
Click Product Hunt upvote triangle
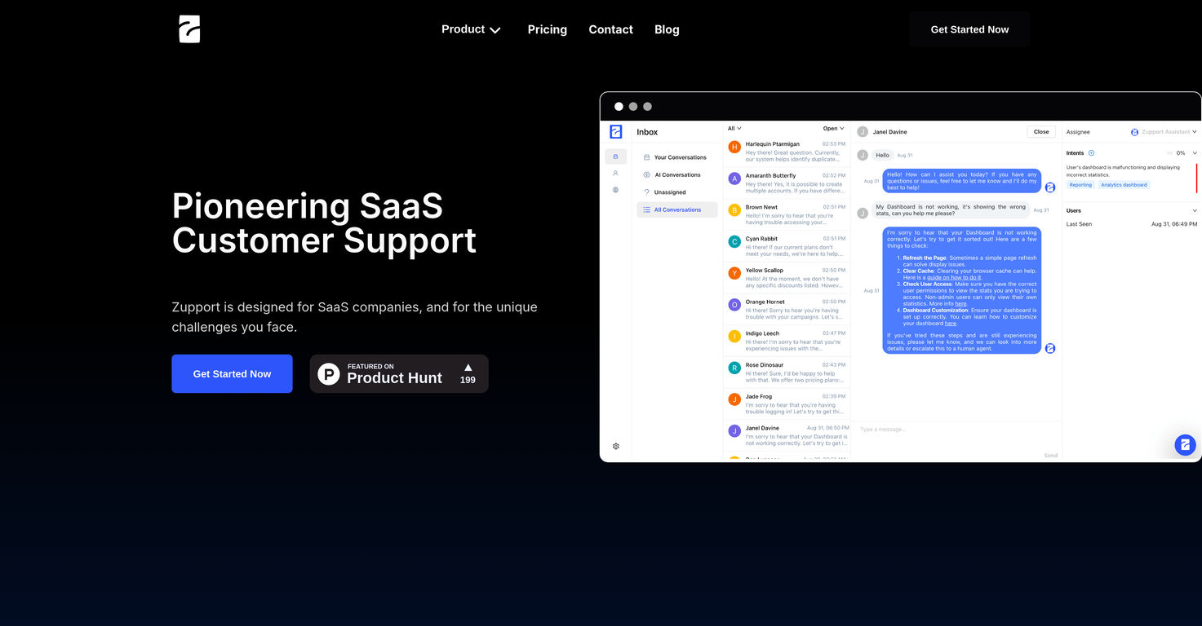point(468,368)
